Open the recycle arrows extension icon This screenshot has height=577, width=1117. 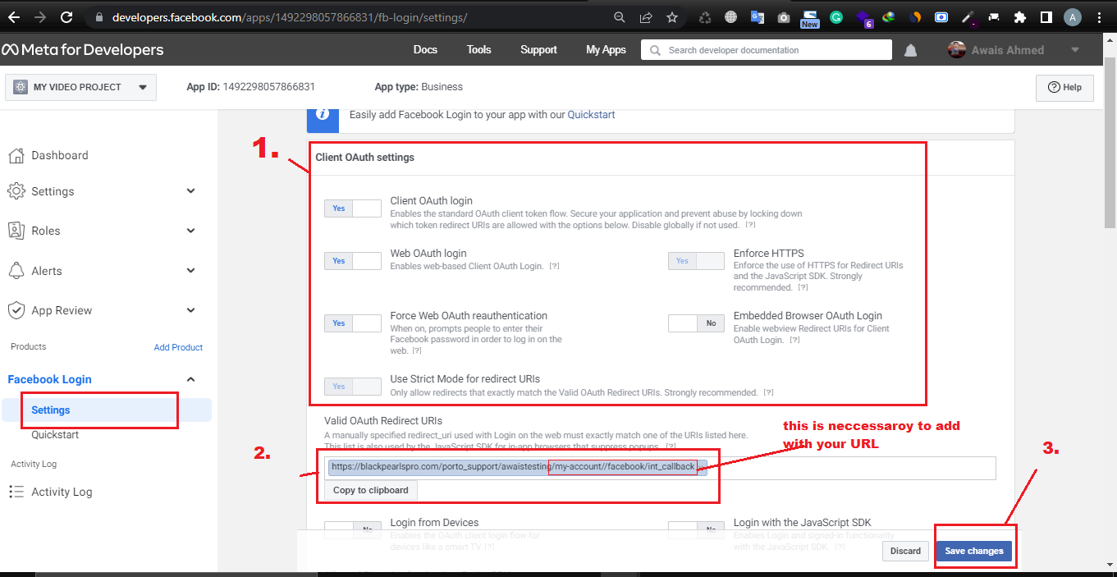click(x=705, y=17)
